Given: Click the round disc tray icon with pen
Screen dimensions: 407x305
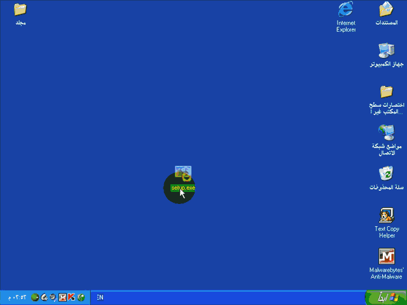Looking at the screenshot, I should click(x=53, y=297).
